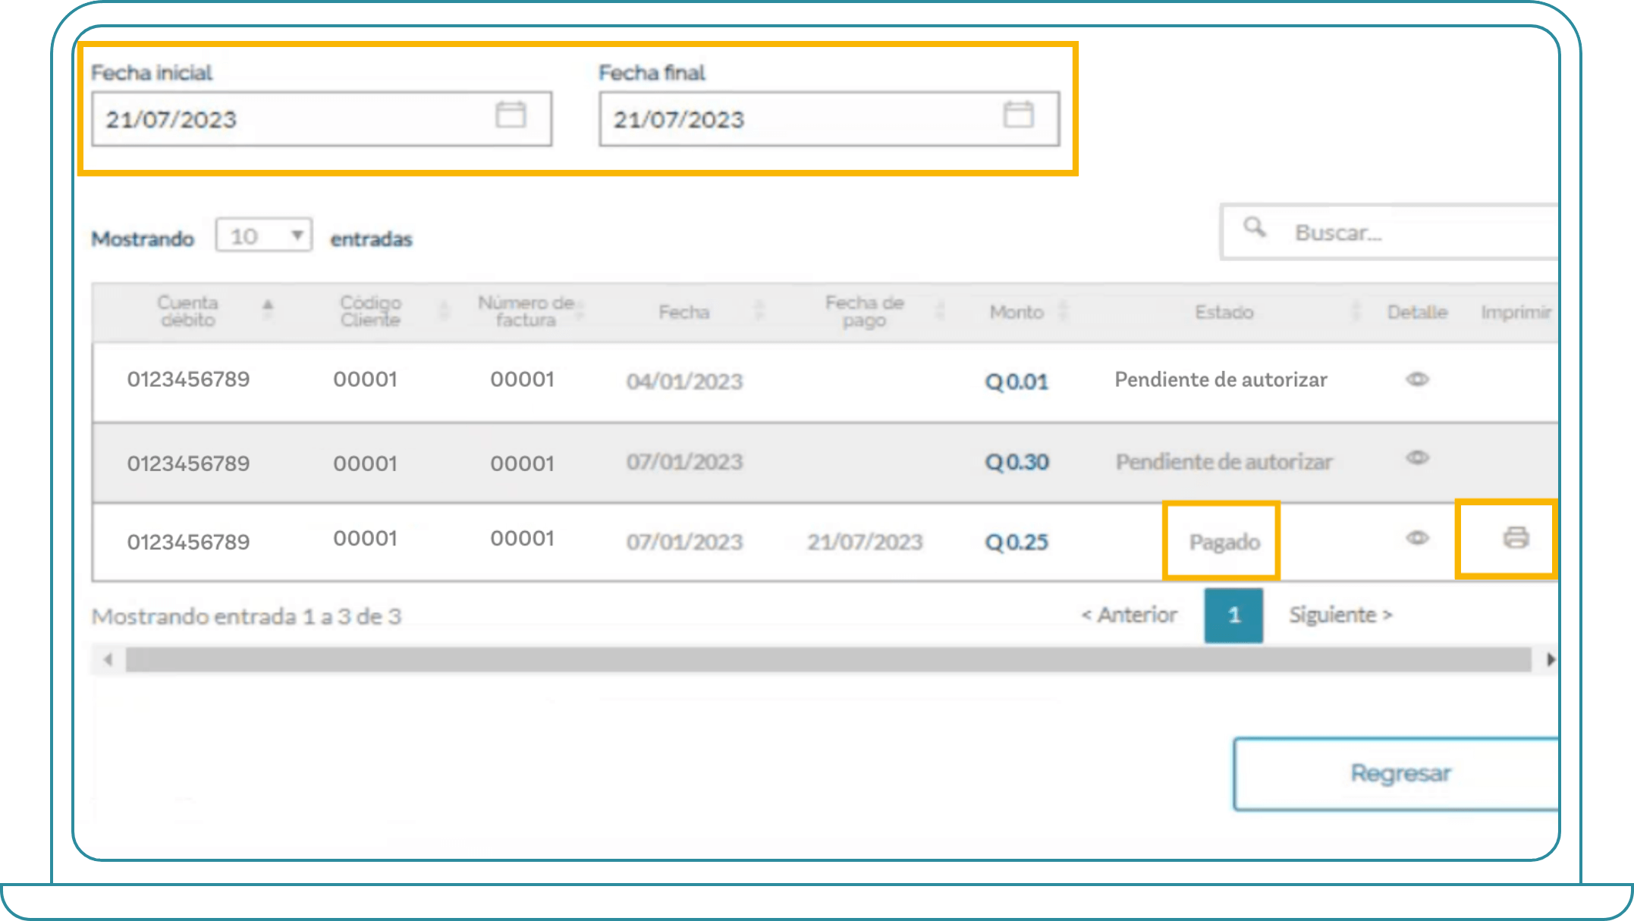1634x921 pixels.
Task: Click the magnifying glass search icon
Action: coord(1255,228)
